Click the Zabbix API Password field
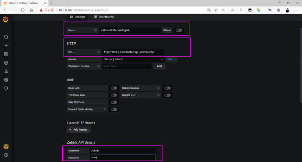 coord(123,158)
